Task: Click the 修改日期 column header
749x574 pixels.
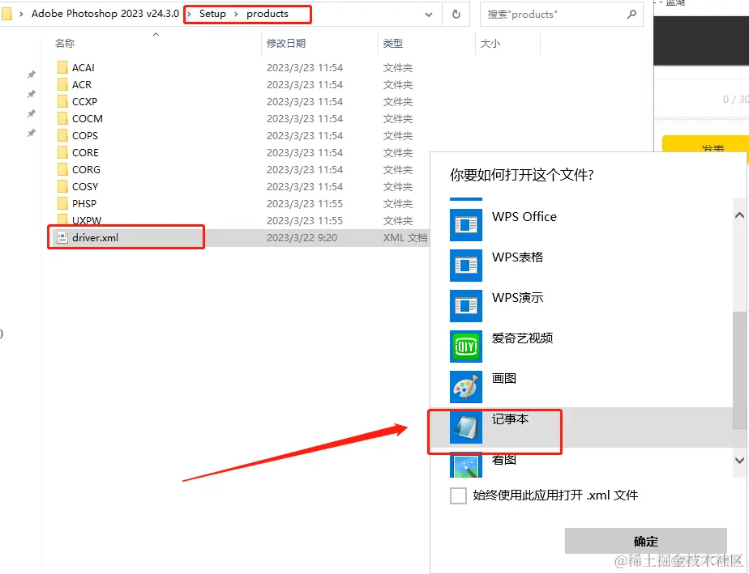Action: (288, 44)
